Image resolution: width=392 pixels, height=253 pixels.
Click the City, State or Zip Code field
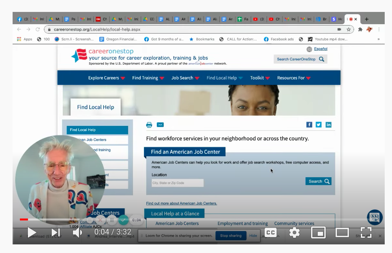click(177, 183)
